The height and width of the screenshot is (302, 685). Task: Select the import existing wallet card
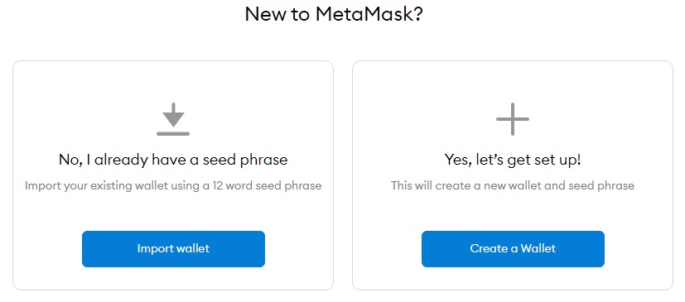click(x=173, y=175)
